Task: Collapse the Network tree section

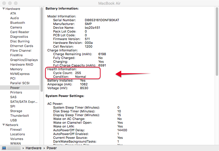Action: click(x=4, y=125)
